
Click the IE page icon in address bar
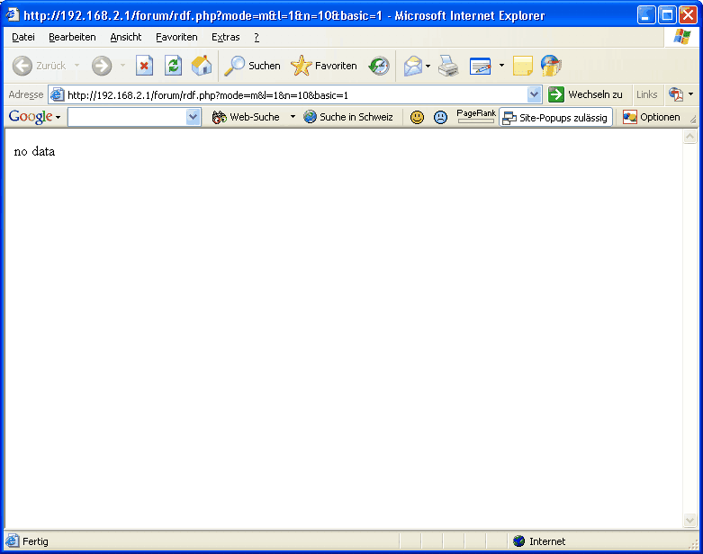coord(57,94)
